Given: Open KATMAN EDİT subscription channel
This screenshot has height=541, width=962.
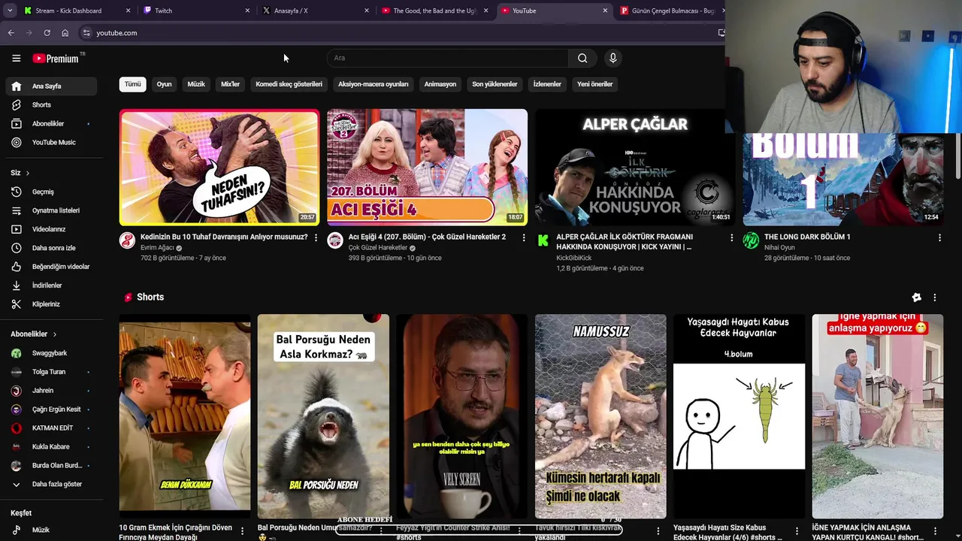Looking at the screenshot, I should (51, 428).
